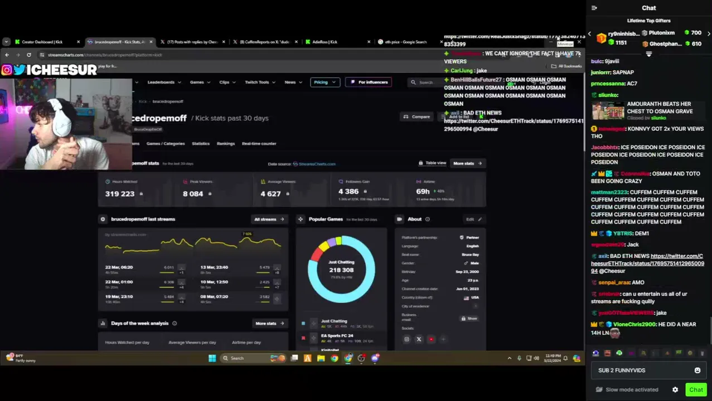
Task: Click the For influencers button
Action: coord(370,82)
